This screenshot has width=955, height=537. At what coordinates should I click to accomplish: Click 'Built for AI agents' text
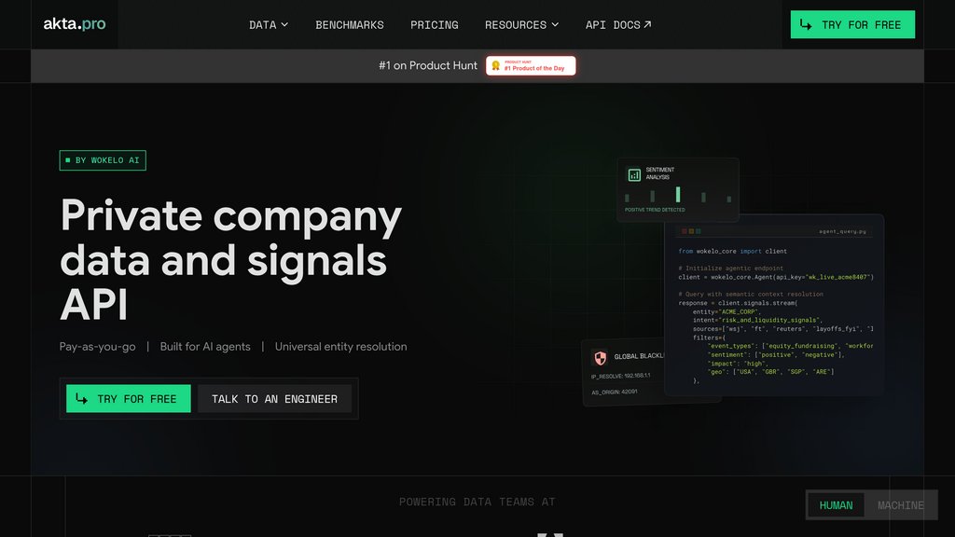(205, 347)
